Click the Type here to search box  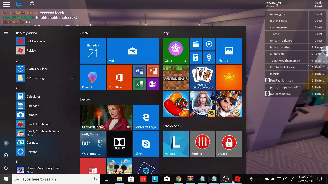tap(56, 179)
